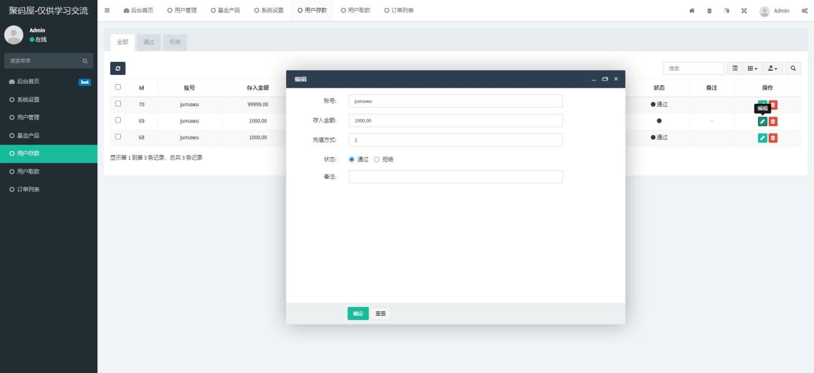The width and height of the screenshot is (814, 373).
Task: Toggle the sidebar with the hamburger icon
Action: (x=107, y=11)
